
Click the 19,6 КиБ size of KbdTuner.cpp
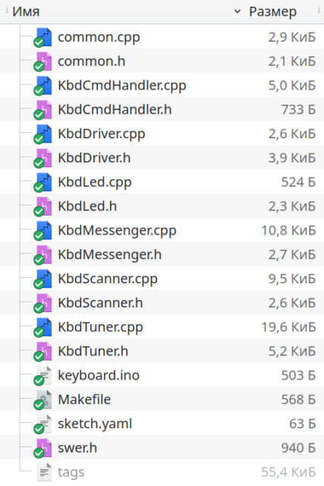(x=288, y=327)
